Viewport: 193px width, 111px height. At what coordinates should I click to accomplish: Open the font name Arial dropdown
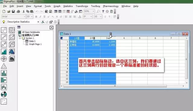click(x=24, y=17)
